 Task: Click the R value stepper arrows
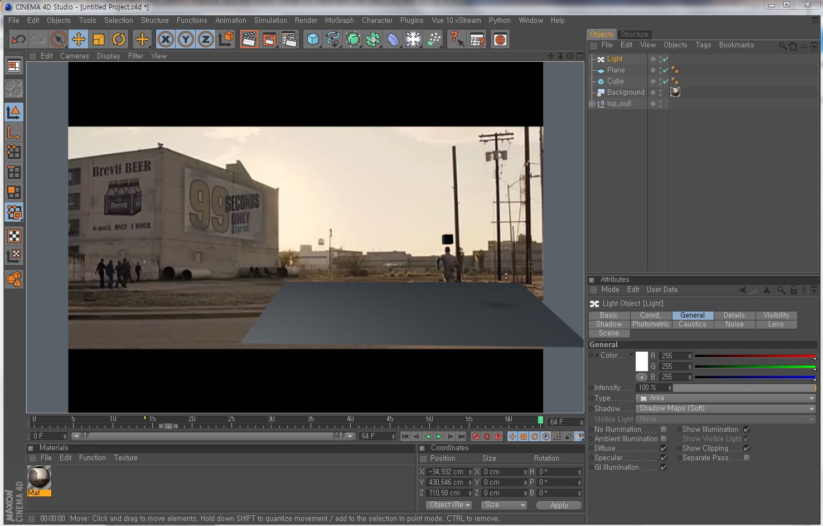click(690, 356)
